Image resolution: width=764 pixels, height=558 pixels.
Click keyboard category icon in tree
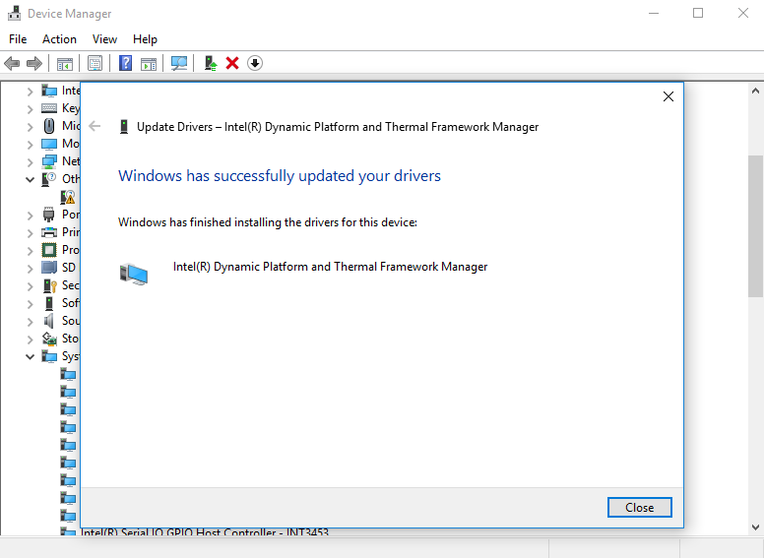pos(49,108)
